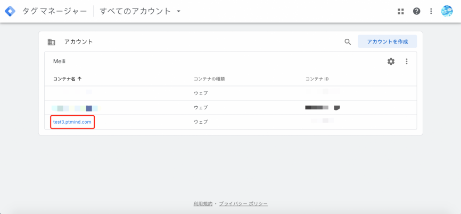
Task: Open the test3.ptmind.com container
Action: pyautogui.click(x=72, y=122)
